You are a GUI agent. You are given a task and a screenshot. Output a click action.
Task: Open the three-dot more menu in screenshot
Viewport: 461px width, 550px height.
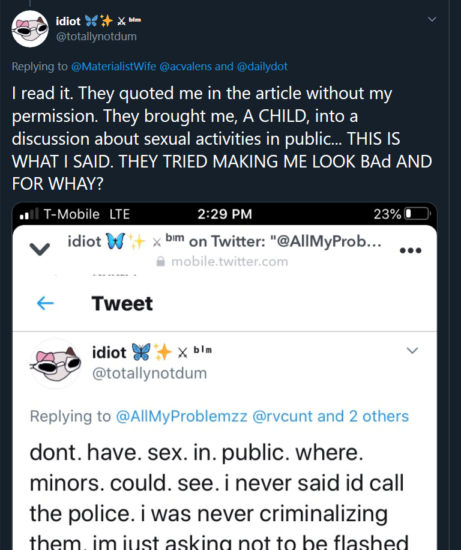click(411, 251)
